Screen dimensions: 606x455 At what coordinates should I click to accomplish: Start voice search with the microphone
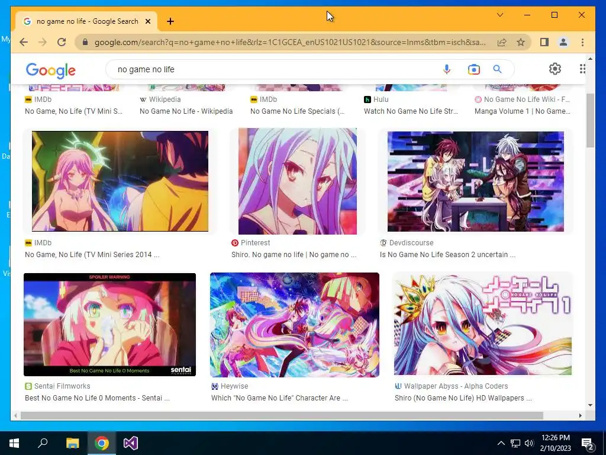(446, 69)
